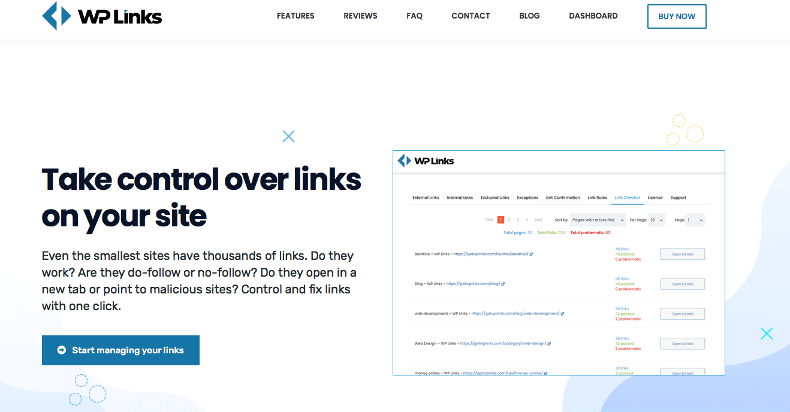Open the Exit Confirmation tab

[563, 198]
